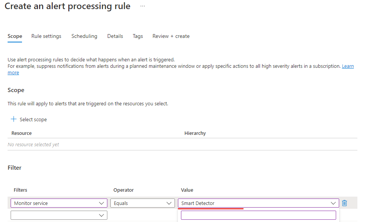
Task: Select the Scope tab
Action: [14, 36]
